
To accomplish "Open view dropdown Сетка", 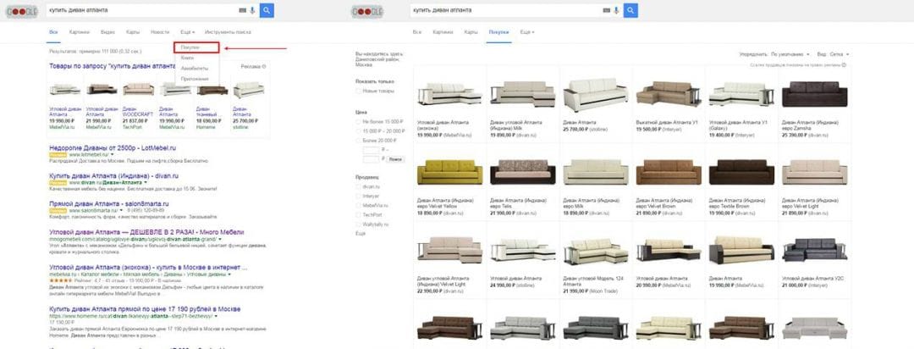I will tap(840, 53).
